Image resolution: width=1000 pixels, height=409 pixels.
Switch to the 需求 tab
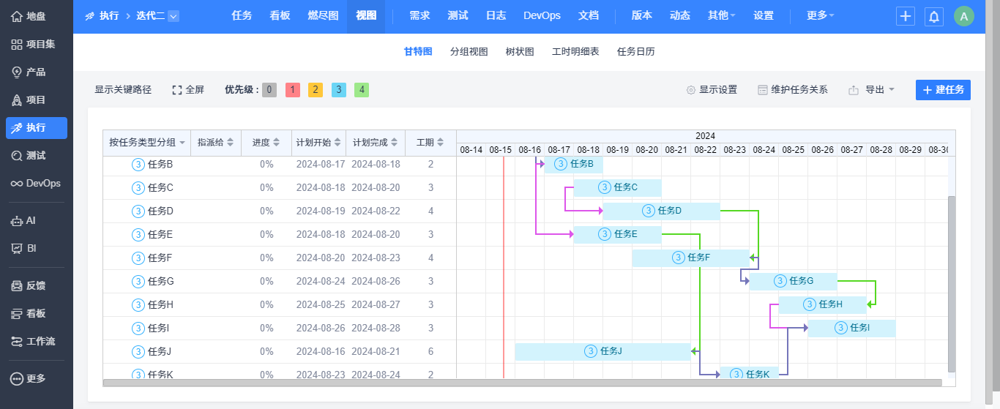click(419, 16)
